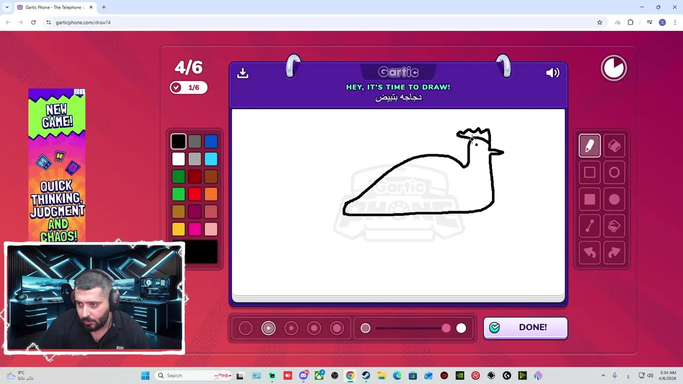Select the second brush size
Image resolution: width=683 pixels, height=384 pixels.
coord(268,328)
